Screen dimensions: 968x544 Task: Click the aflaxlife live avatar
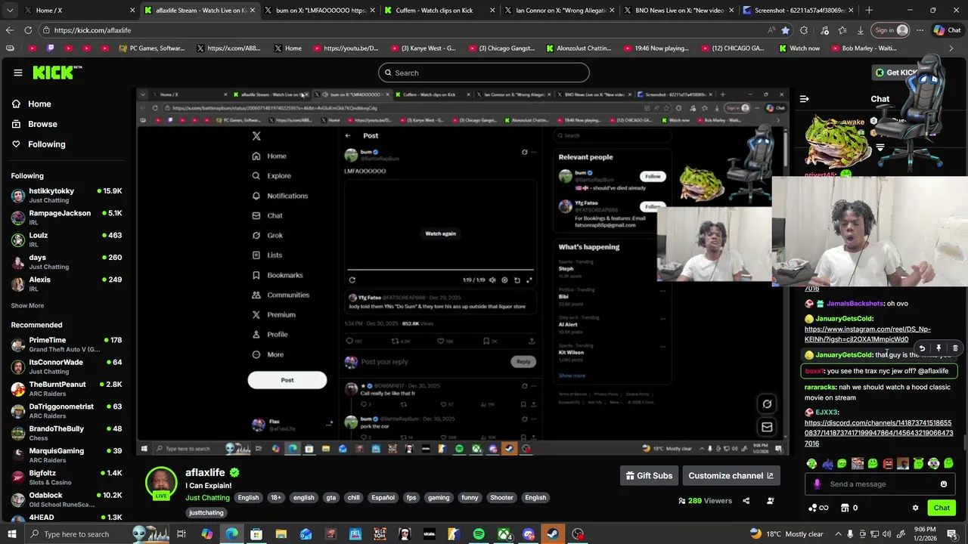point(161,484)
